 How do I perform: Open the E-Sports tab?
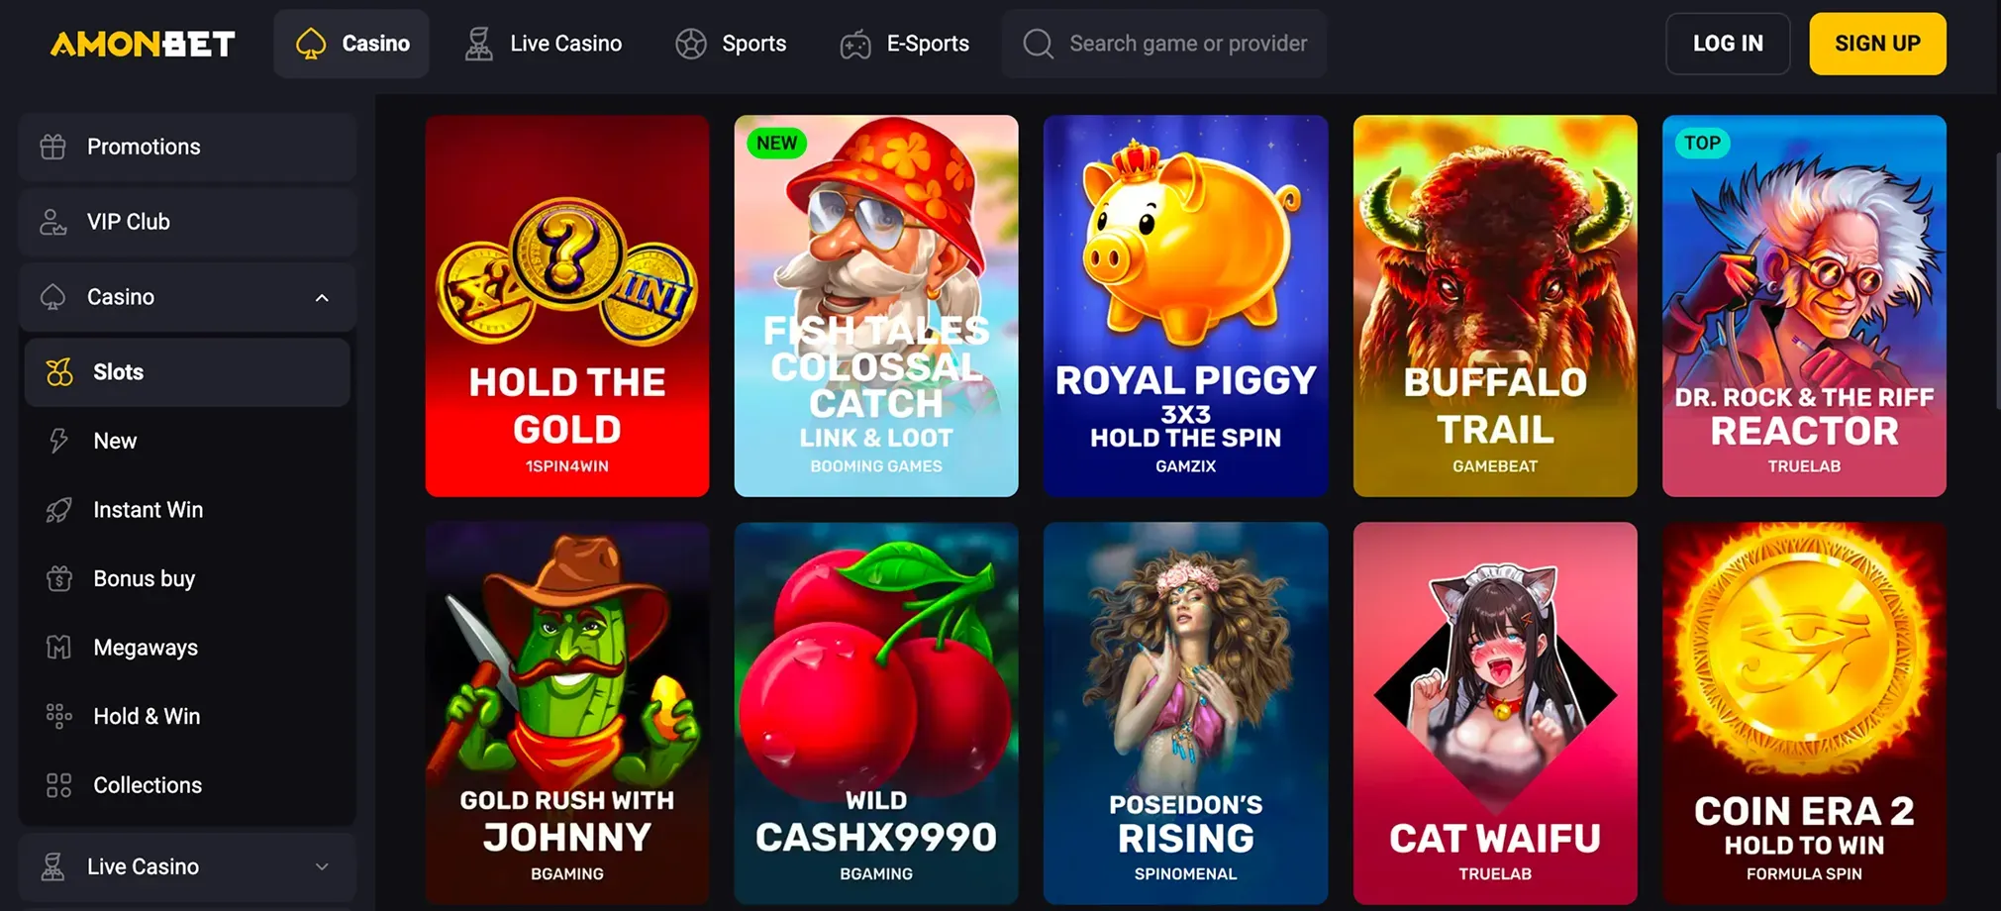905,44
